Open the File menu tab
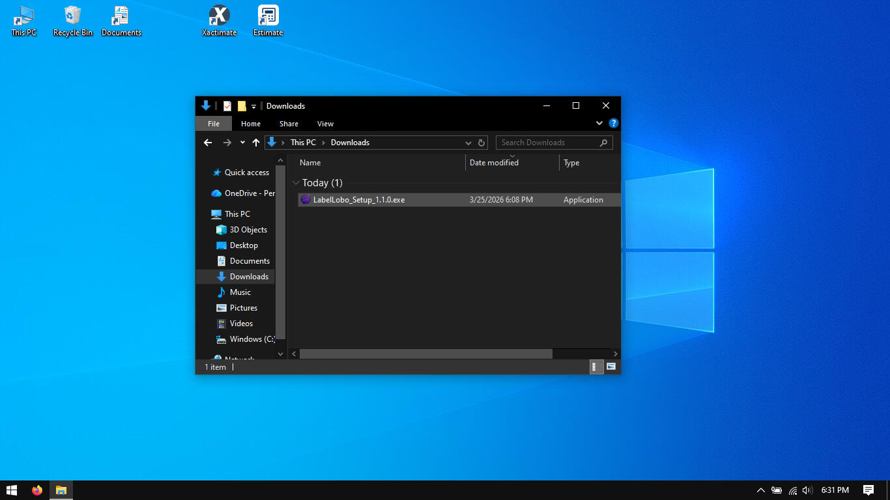Viewport: 890px width, 500px height. point(213,124)
